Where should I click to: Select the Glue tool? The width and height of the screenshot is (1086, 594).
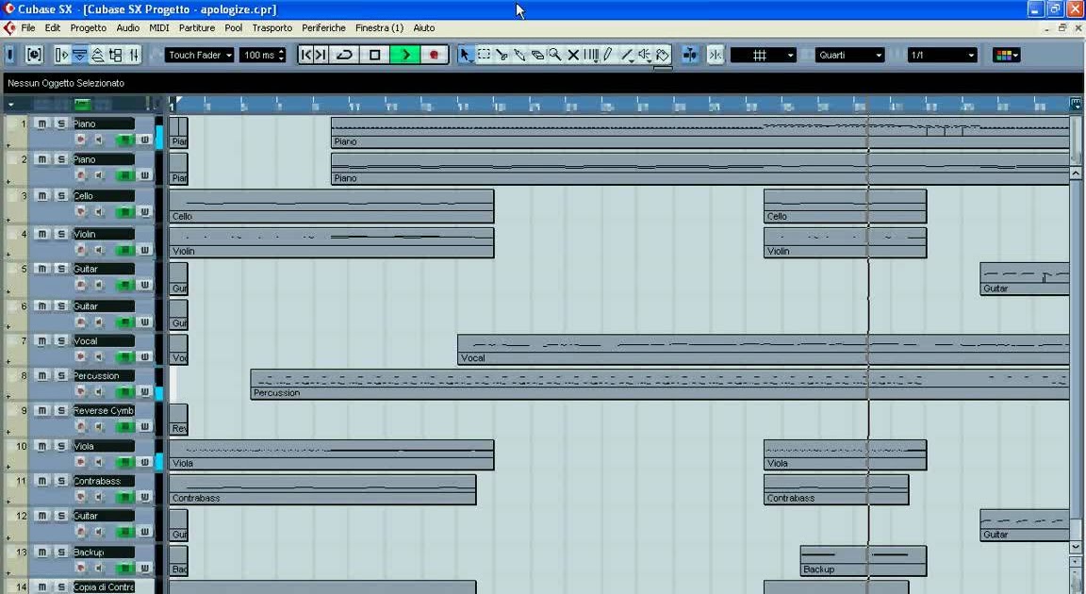click(519, 55)
